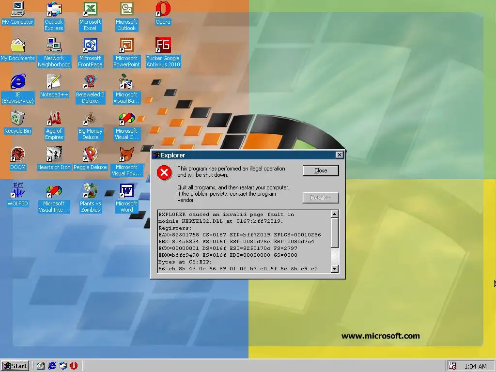The width and height of the screenshot is (496, 372).
Task: Click the taskbar clock showing 1:04 AM
Action: (x=475, y=366)
